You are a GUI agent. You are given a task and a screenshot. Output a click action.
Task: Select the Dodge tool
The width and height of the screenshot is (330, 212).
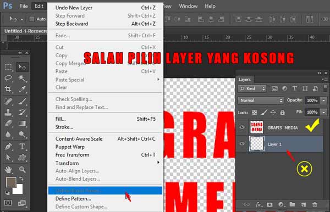tap(22, 134)
